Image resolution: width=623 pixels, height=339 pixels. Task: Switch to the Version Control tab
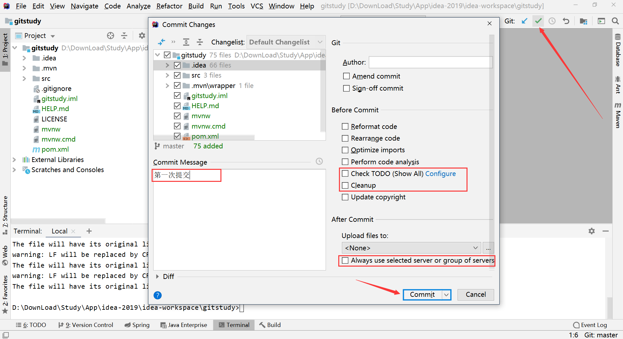click(86, 325)
